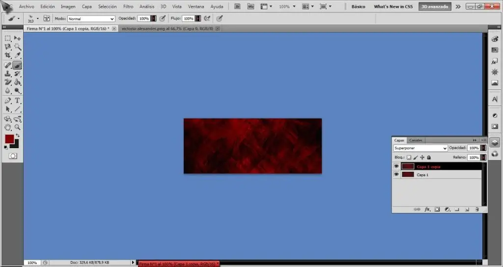
Task: Select the Brush tool in the toolbox
Action: (x=17, y=65)
